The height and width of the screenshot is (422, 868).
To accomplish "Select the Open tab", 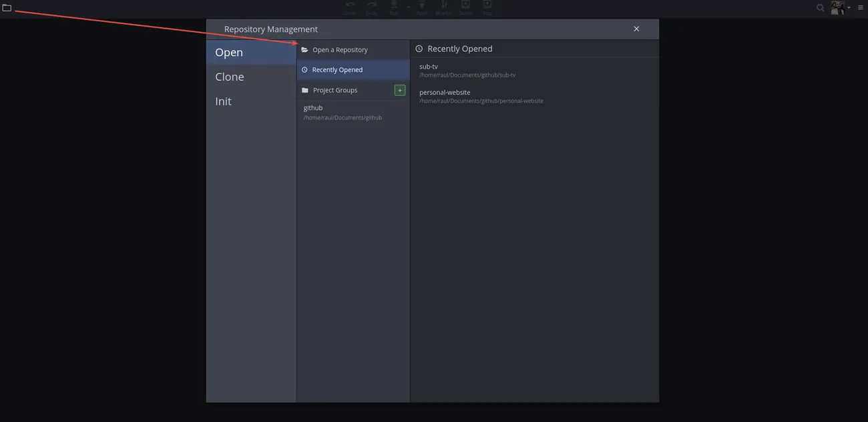I will tap(251, 52).
